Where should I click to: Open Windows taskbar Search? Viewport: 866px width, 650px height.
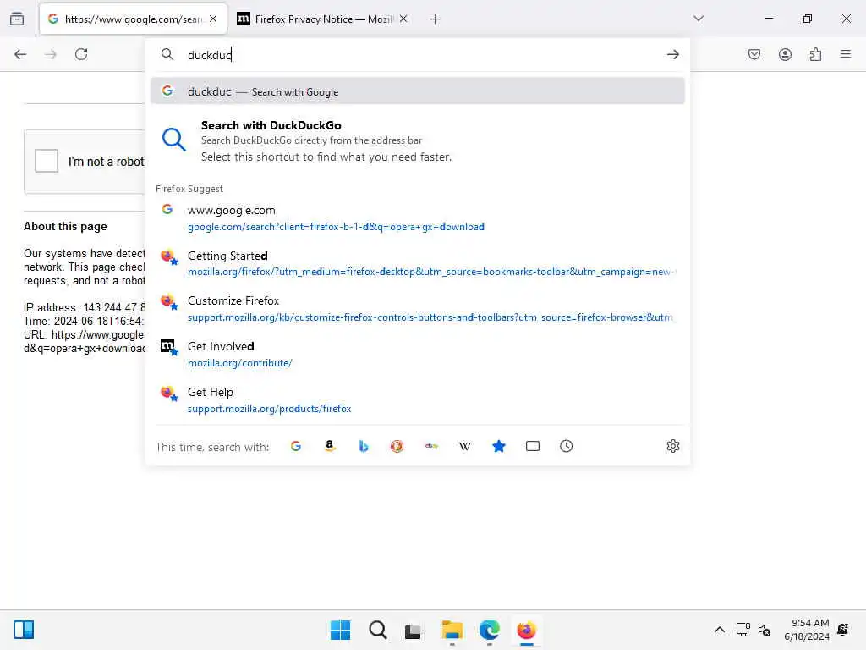(x=378, y=630)
